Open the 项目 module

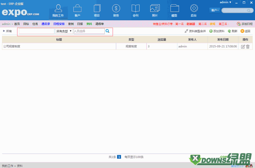(97, 11)
